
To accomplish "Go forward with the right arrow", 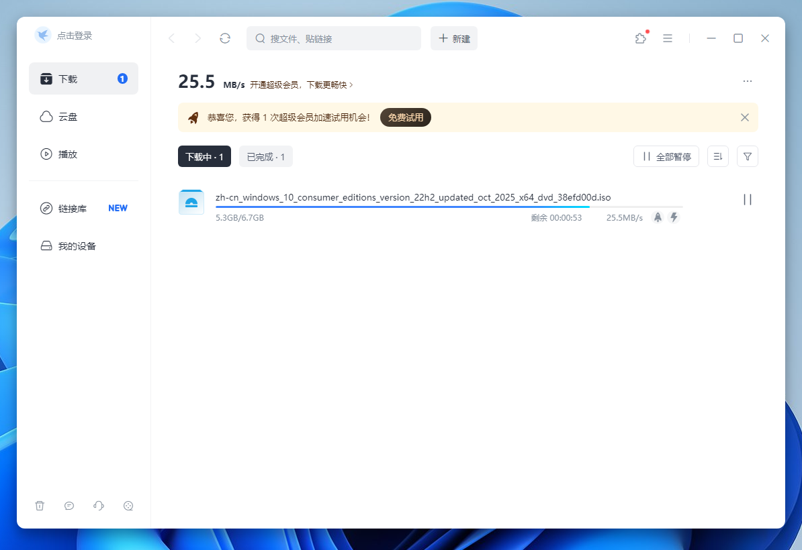I will coord(198,38).
